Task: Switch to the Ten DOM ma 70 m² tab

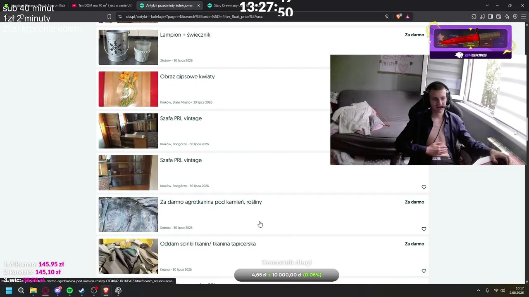Action: [x=102, y=5]
